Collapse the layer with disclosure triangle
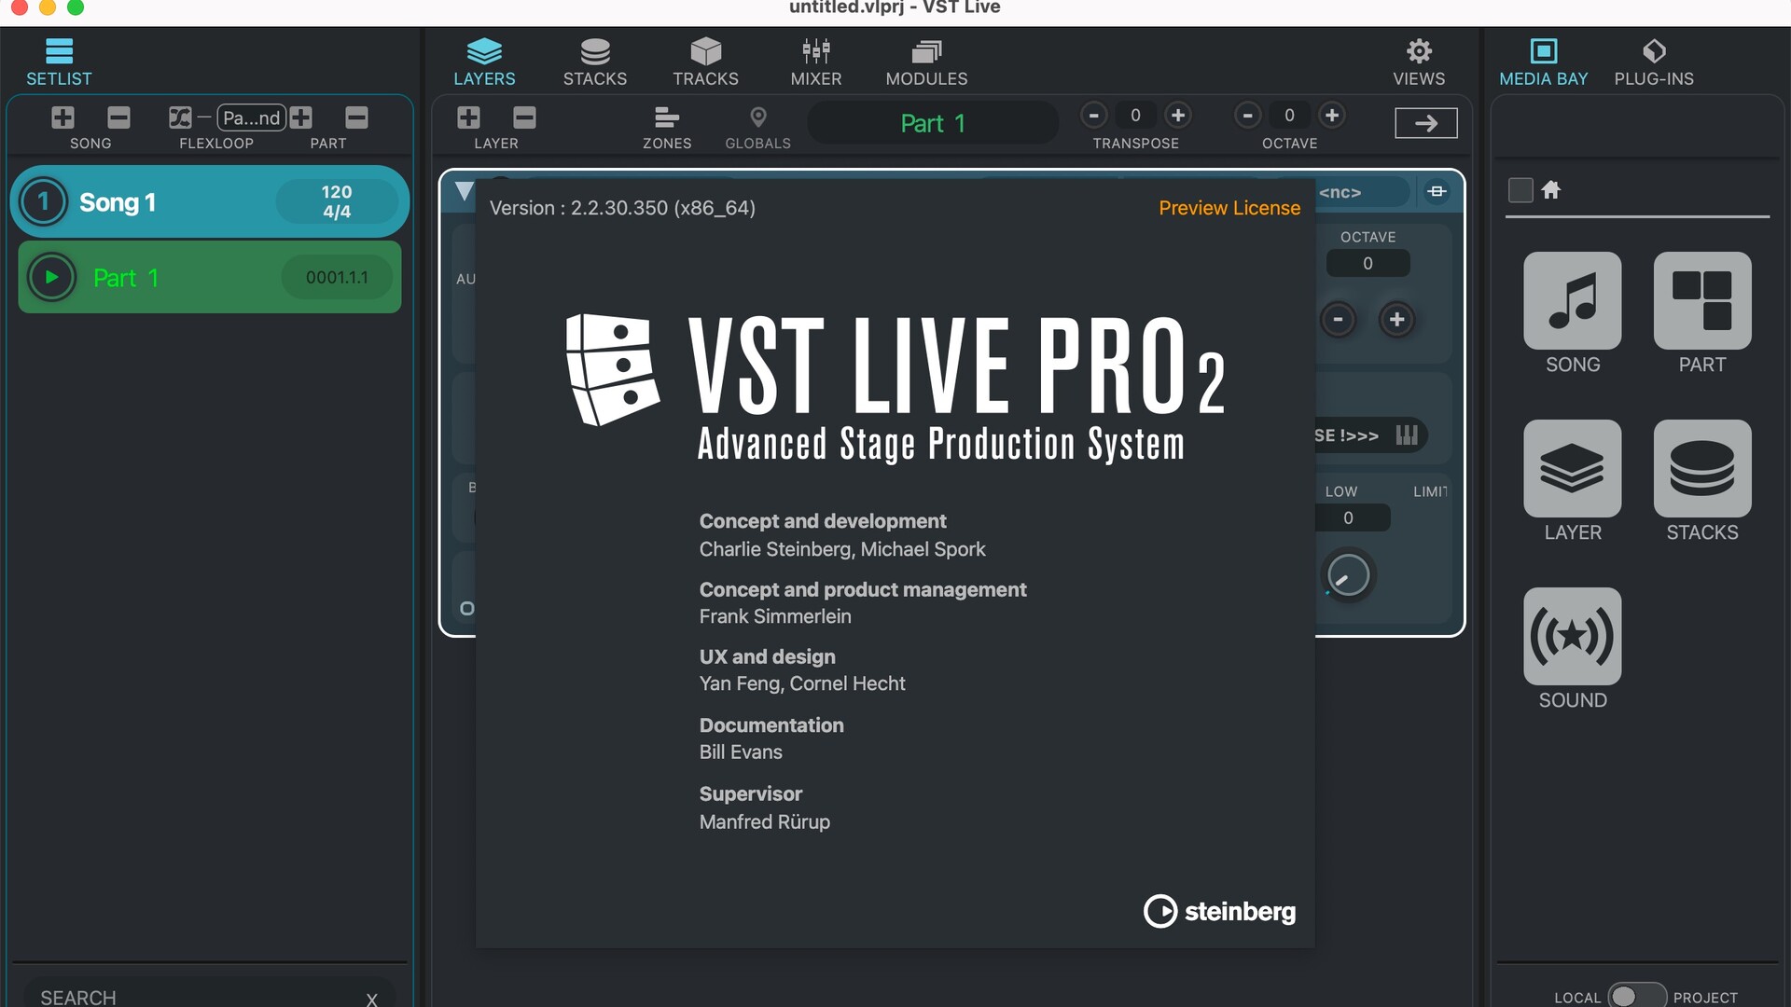 tap(464, 191)
